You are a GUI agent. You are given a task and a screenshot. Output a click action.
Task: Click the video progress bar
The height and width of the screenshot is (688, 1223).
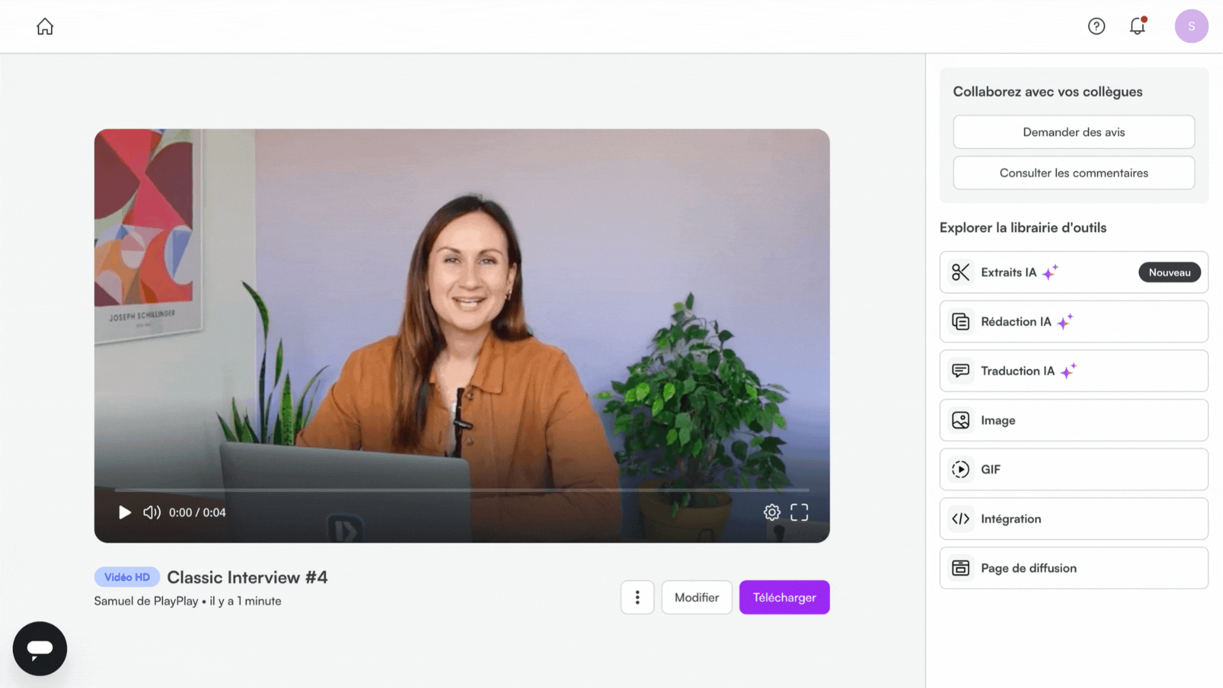pyautogui.click(x=461, y=490)
